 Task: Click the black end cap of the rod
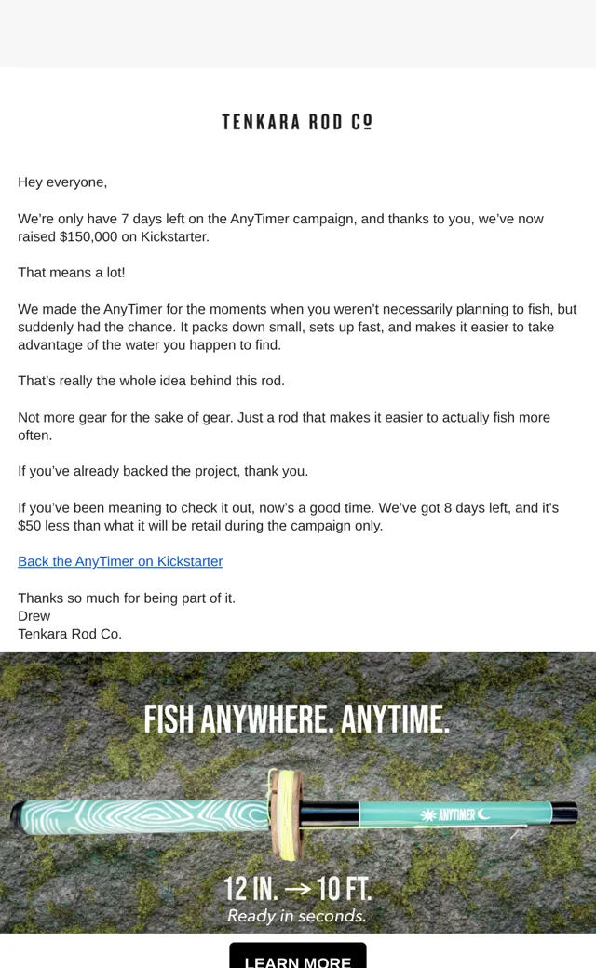tap(565, 813)
